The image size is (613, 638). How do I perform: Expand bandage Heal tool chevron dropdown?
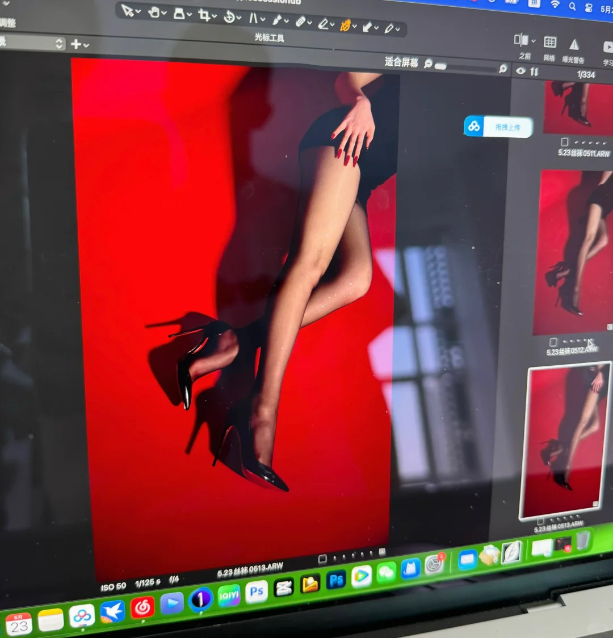[310, 23]
